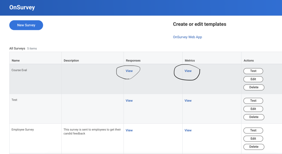
Task: Edit the Course Eval survey
Action: pos(253,79)
